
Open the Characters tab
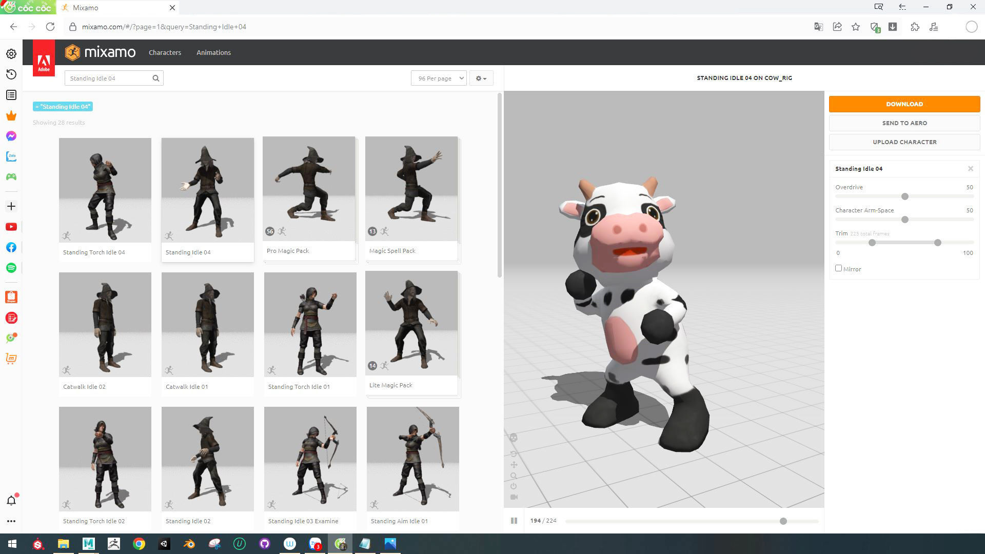pyautogui.click(x=165, y=52)
